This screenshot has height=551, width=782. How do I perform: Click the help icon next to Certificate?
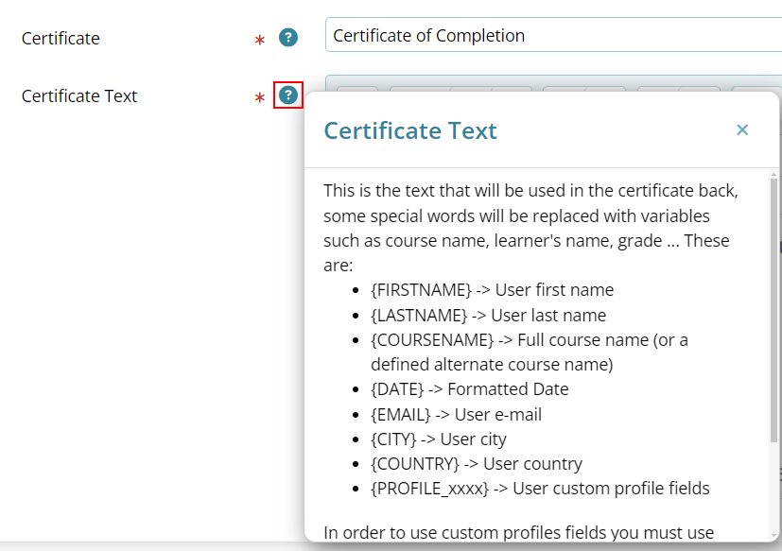click(288, 38)
